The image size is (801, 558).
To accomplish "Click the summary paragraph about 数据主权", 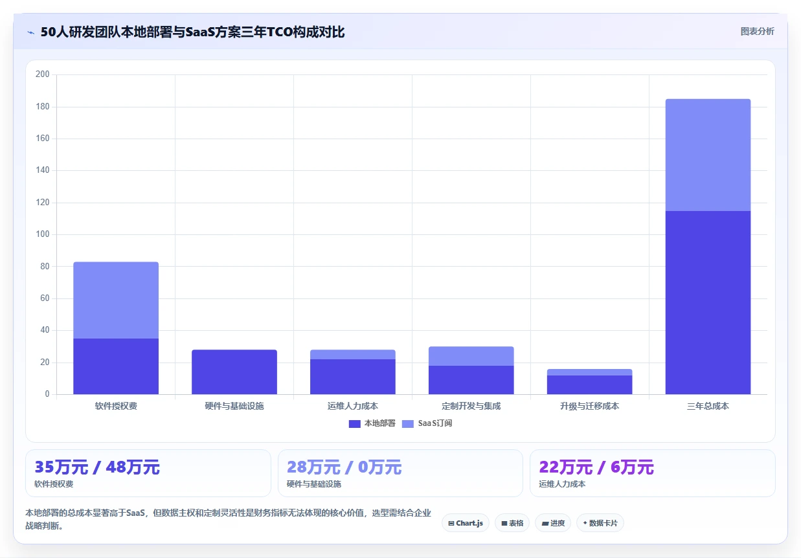I will (228, 519).
